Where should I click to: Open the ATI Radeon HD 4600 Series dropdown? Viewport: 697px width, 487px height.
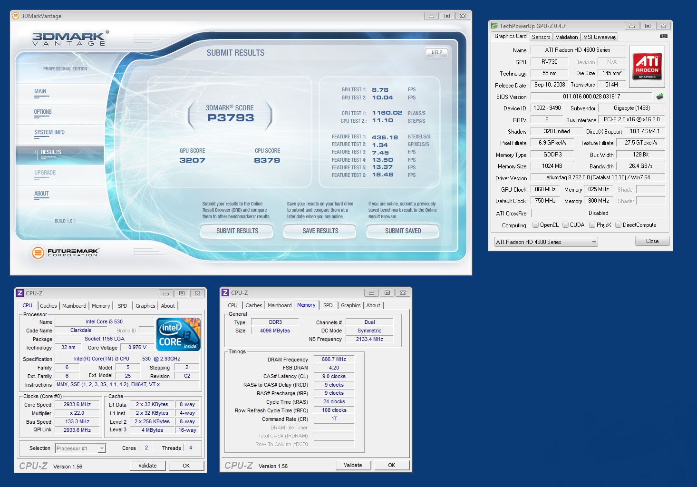click(546, 242)
